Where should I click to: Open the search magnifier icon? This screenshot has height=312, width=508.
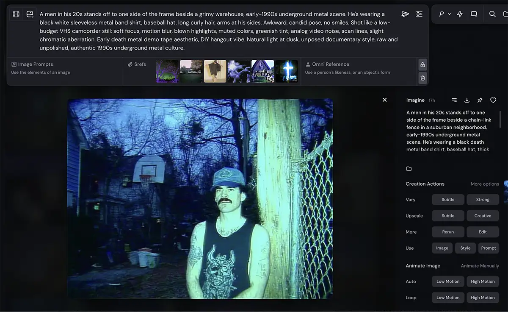pyautogui.click(x=492, y=14)
